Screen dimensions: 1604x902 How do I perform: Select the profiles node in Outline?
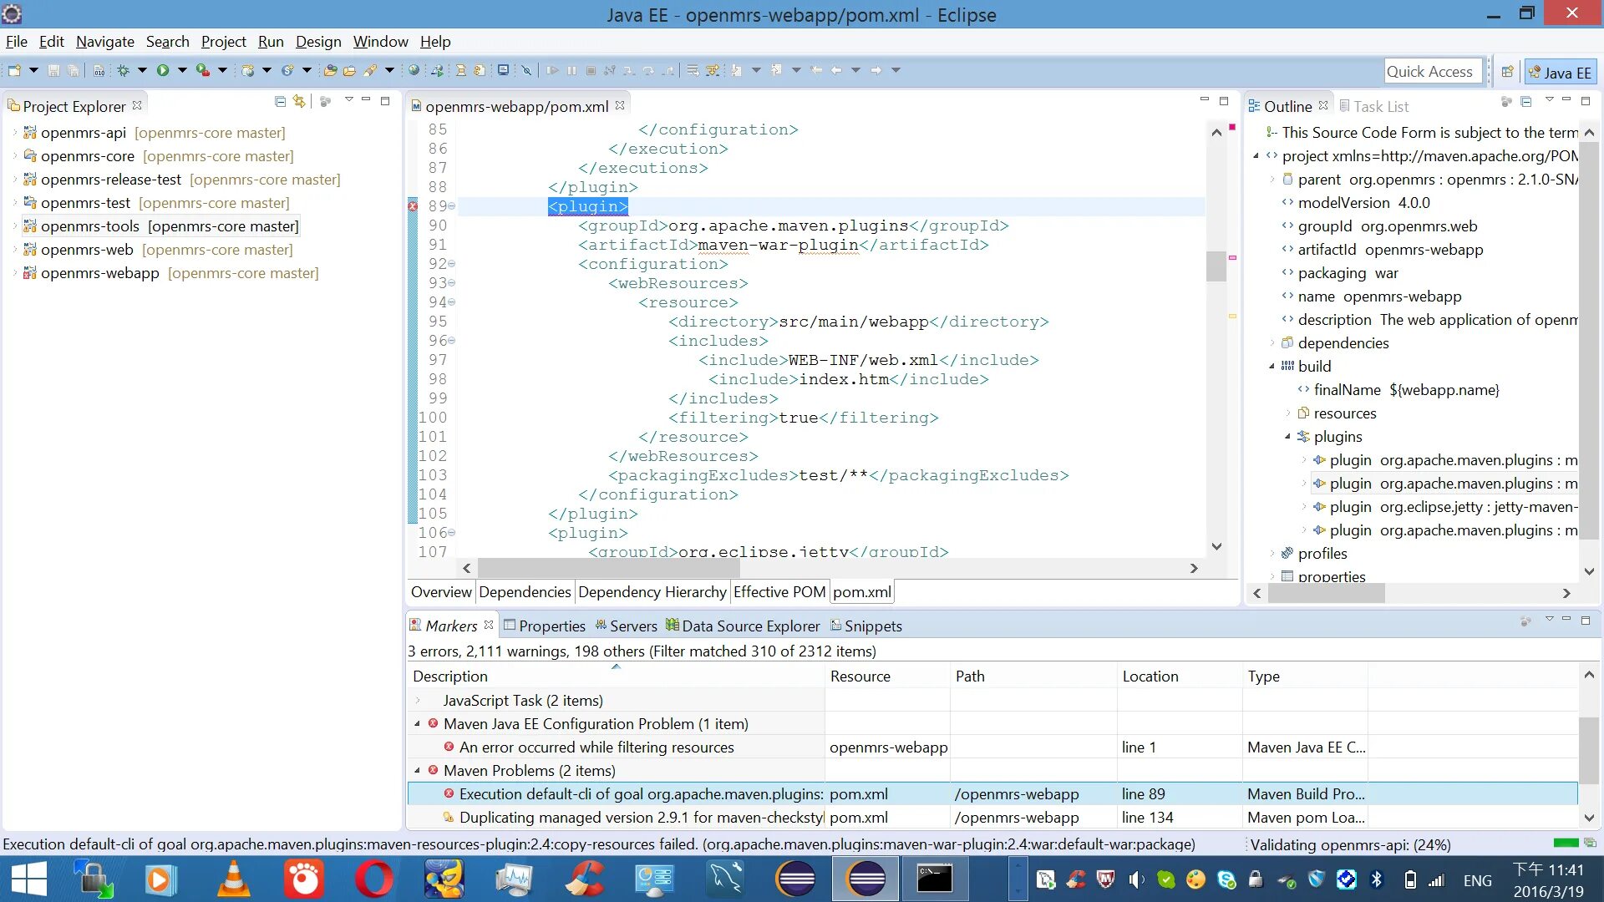pos(1322,553)
